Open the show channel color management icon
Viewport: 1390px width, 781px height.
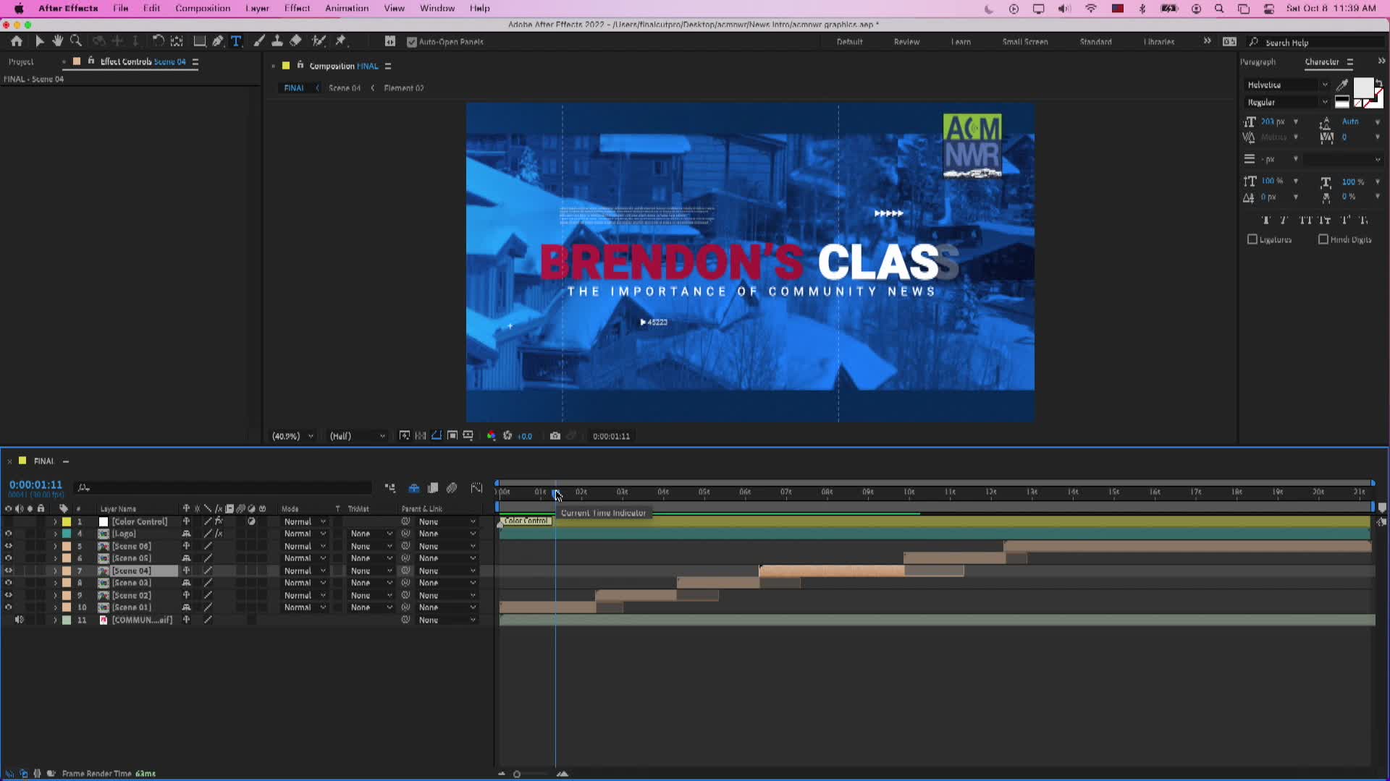[x=492, y=436]
